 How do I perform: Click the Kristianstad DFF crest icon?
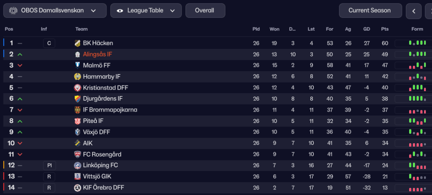tap(78, 88)
